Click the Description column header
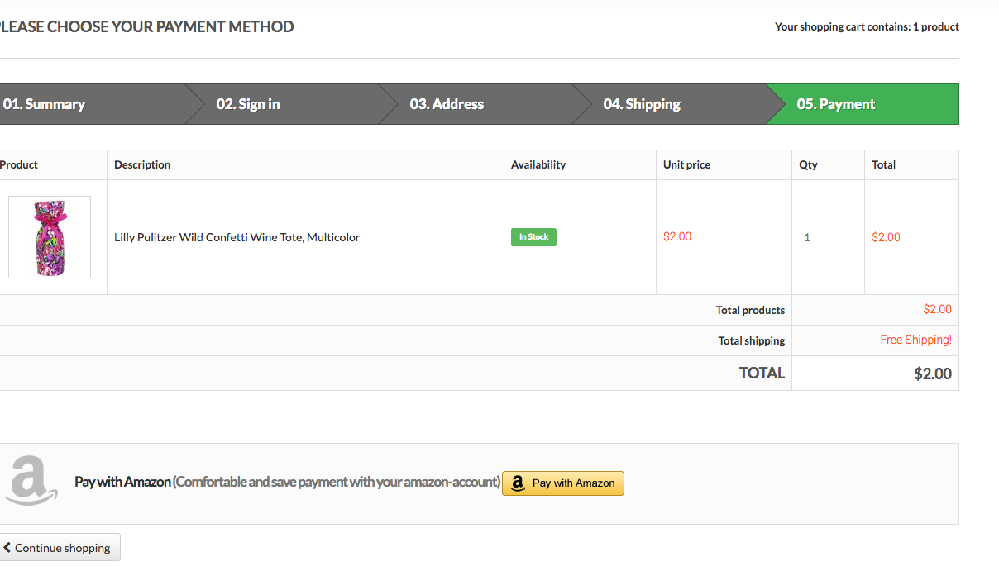 tap(142, 164)
